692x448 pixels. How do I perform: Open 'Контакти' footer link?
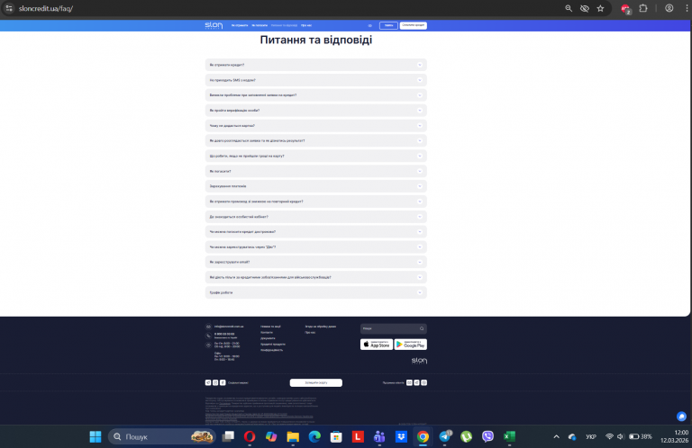[x=267, y=333]
